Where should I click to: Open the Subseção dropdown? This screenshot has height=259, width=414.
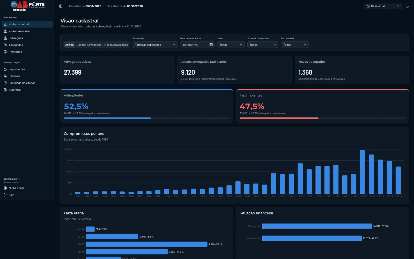tap(155, 45)
